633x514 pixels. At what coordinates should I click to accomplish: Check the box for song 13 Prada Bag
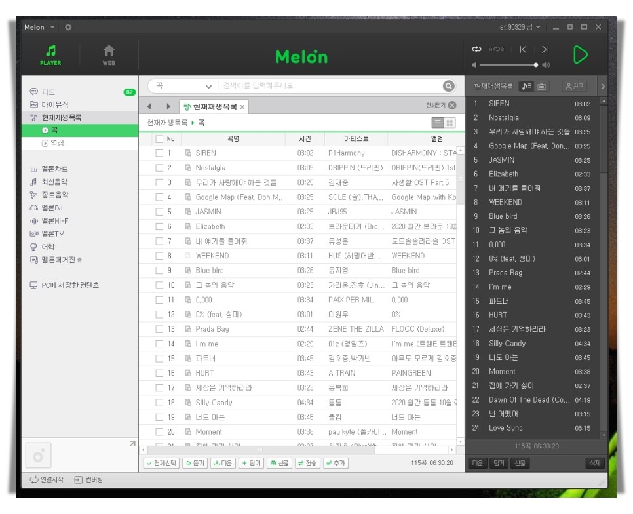tap(159, 329)
